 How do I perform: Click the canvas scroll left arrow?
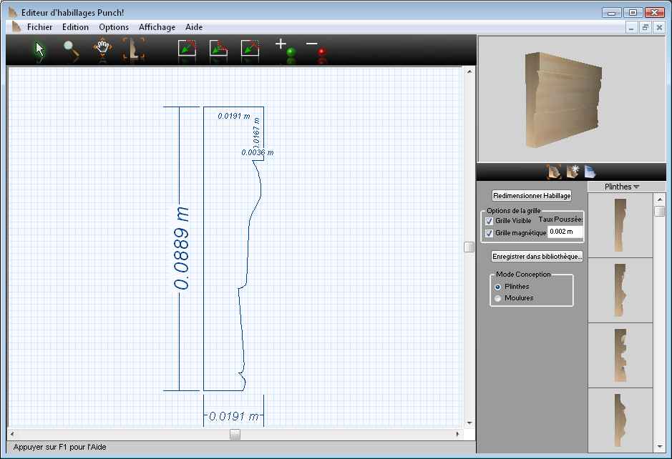click(12, 434)
